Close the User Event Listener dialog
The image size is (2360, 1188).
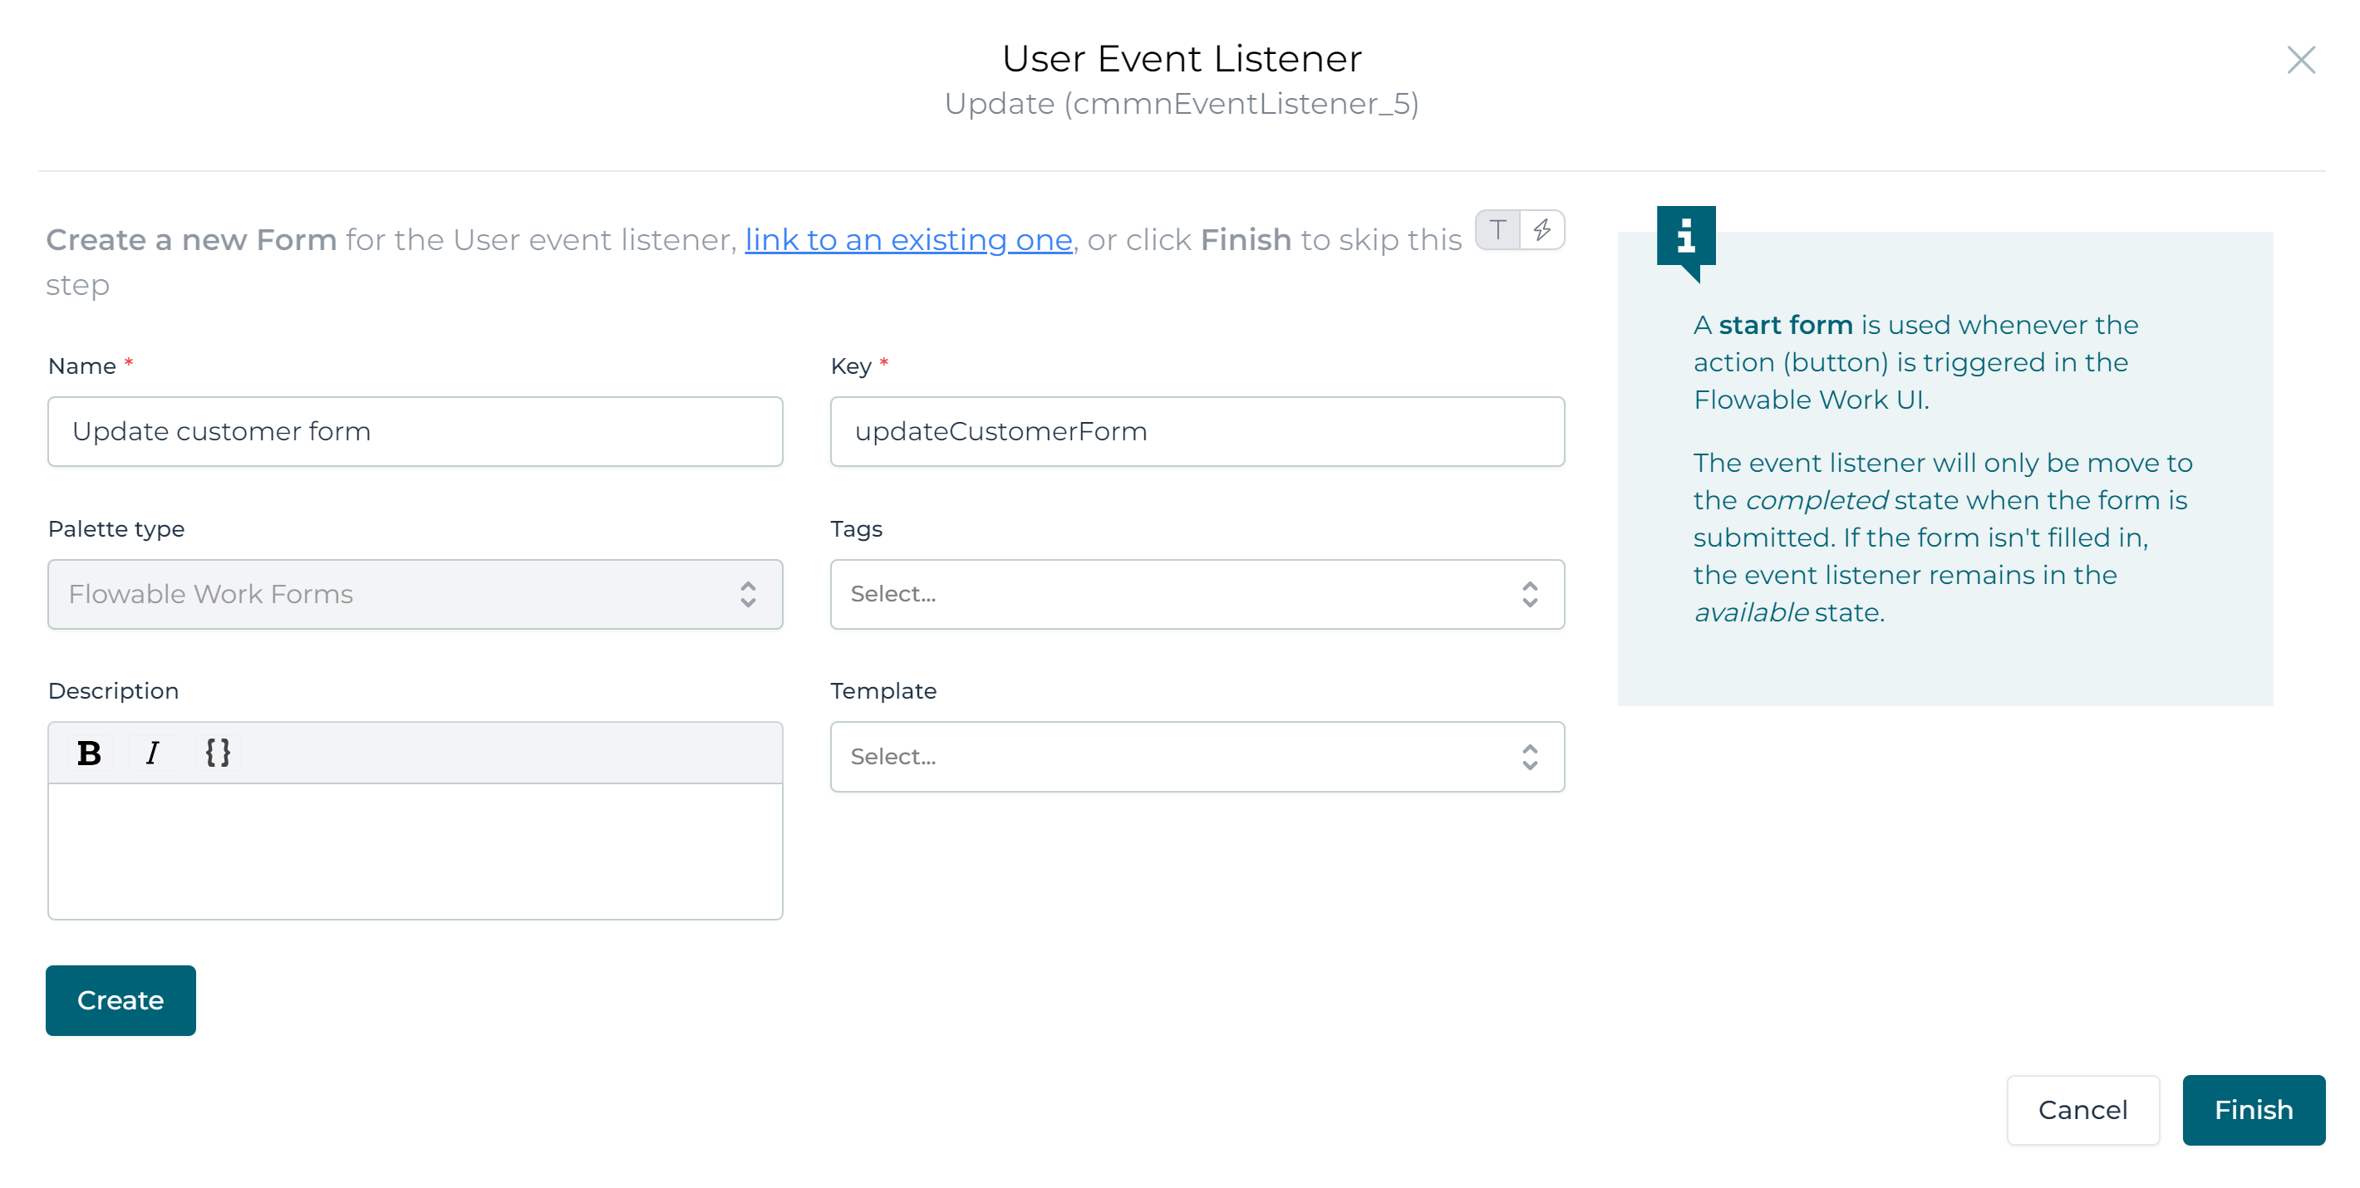point(2300,61)
